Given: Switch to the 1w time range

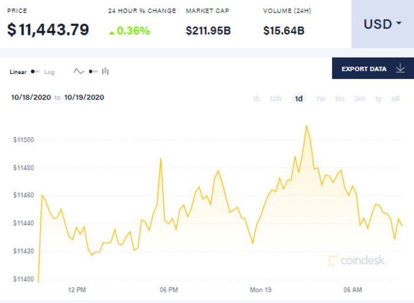Looking at the screenshot, I should click(x=321, y=99).
